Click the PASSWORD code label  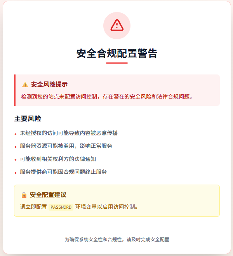pos(61,207)
